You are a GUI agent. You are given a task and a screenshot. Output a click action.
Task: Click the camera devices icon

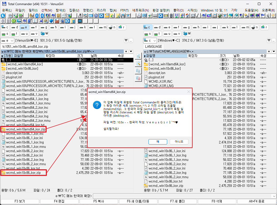pos(85,16)
